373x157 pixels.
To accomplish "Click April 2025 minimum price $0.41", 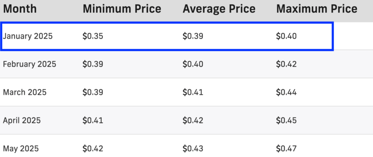I will point(93,120).
